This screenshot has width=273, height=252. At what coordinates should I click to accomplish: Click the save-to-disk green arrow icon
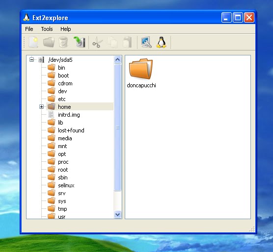(80, 42)
